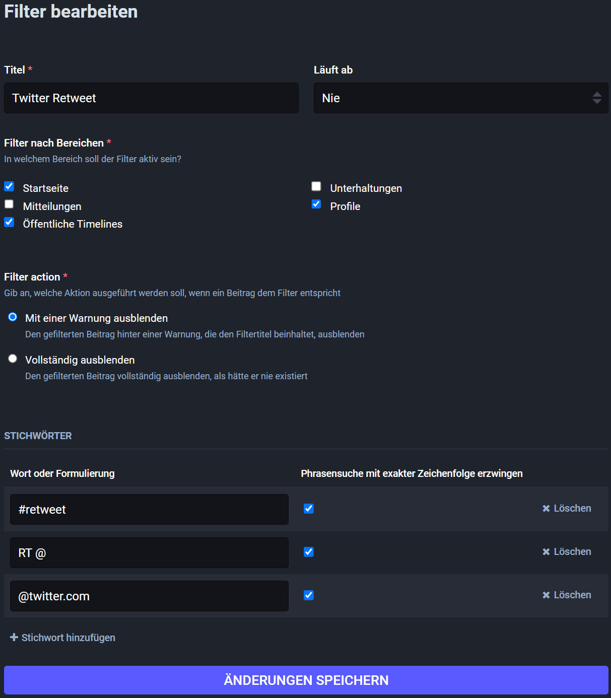The width and height of the screenshot is (611, 698).
Task: Toggle the Profile checkbox
Action: point(316,204)
